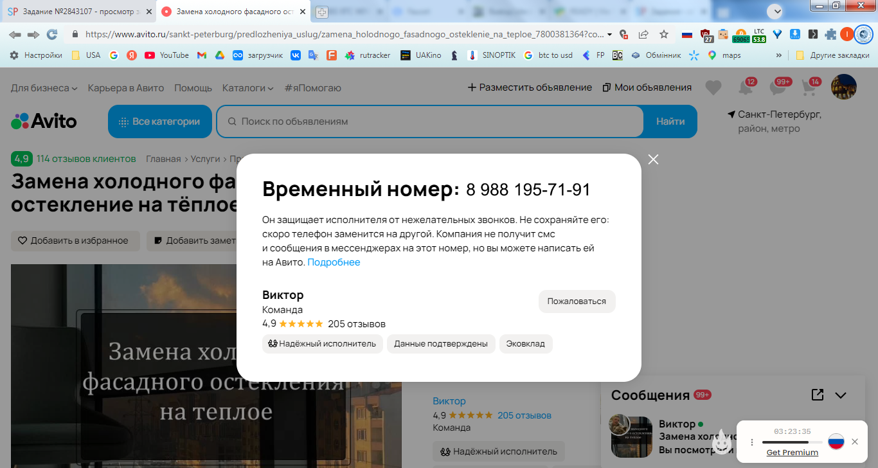The image size is (878, 468).
Task: Close the temporary number popup
Action: [x=654, y=159]
